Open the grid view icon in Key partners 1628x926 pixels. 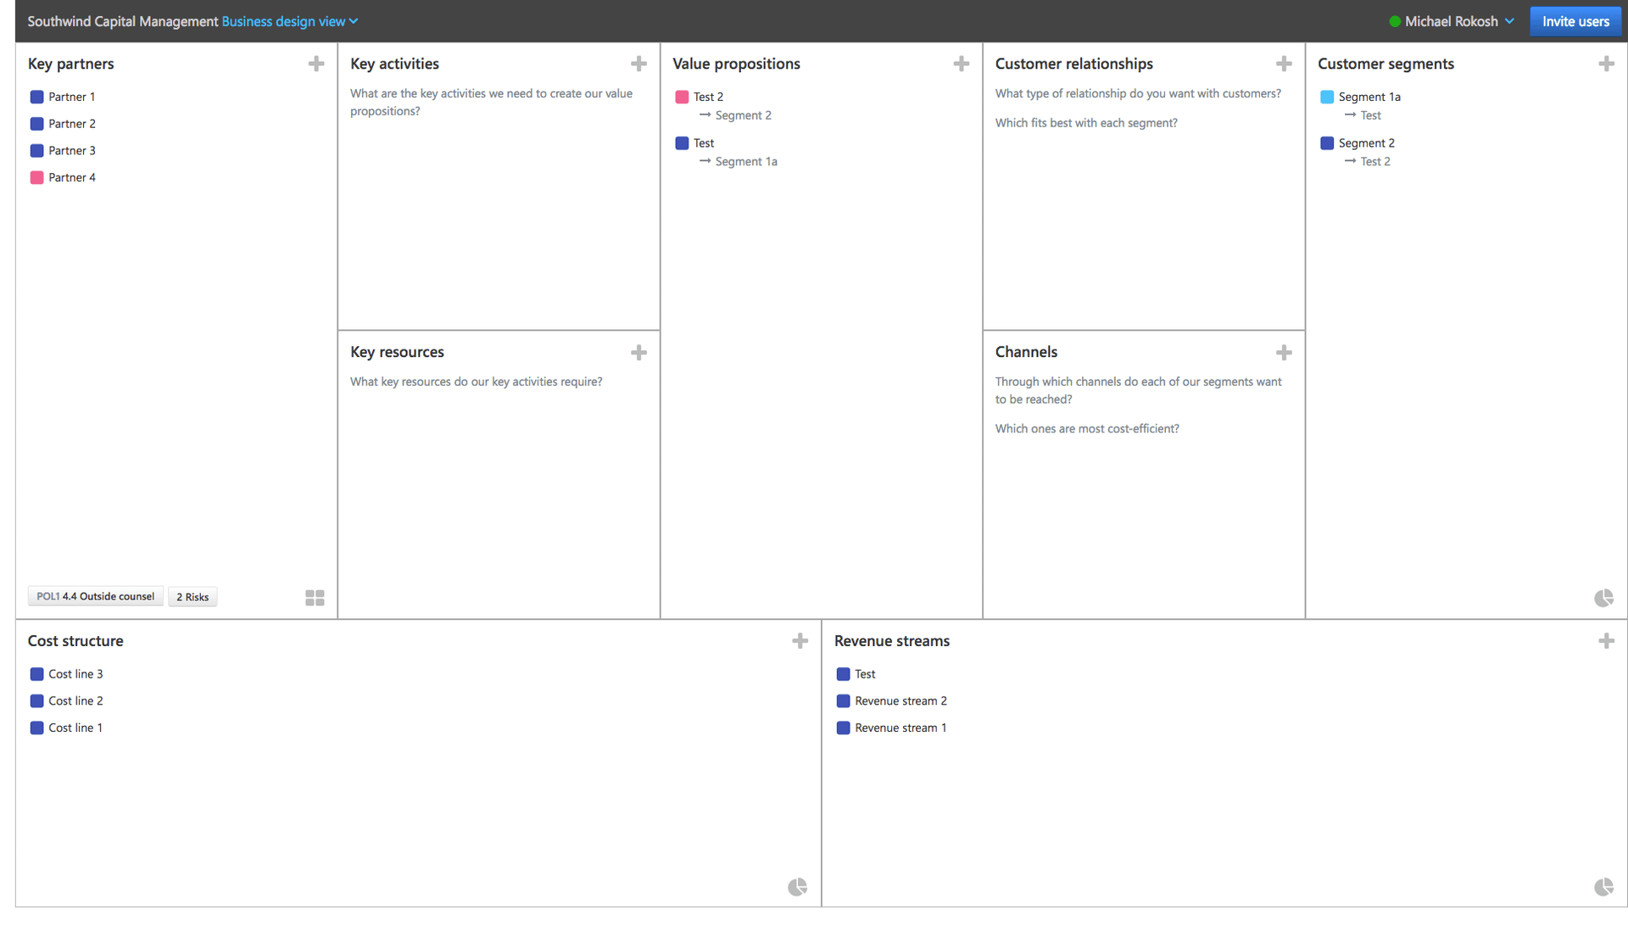point(315,598)
